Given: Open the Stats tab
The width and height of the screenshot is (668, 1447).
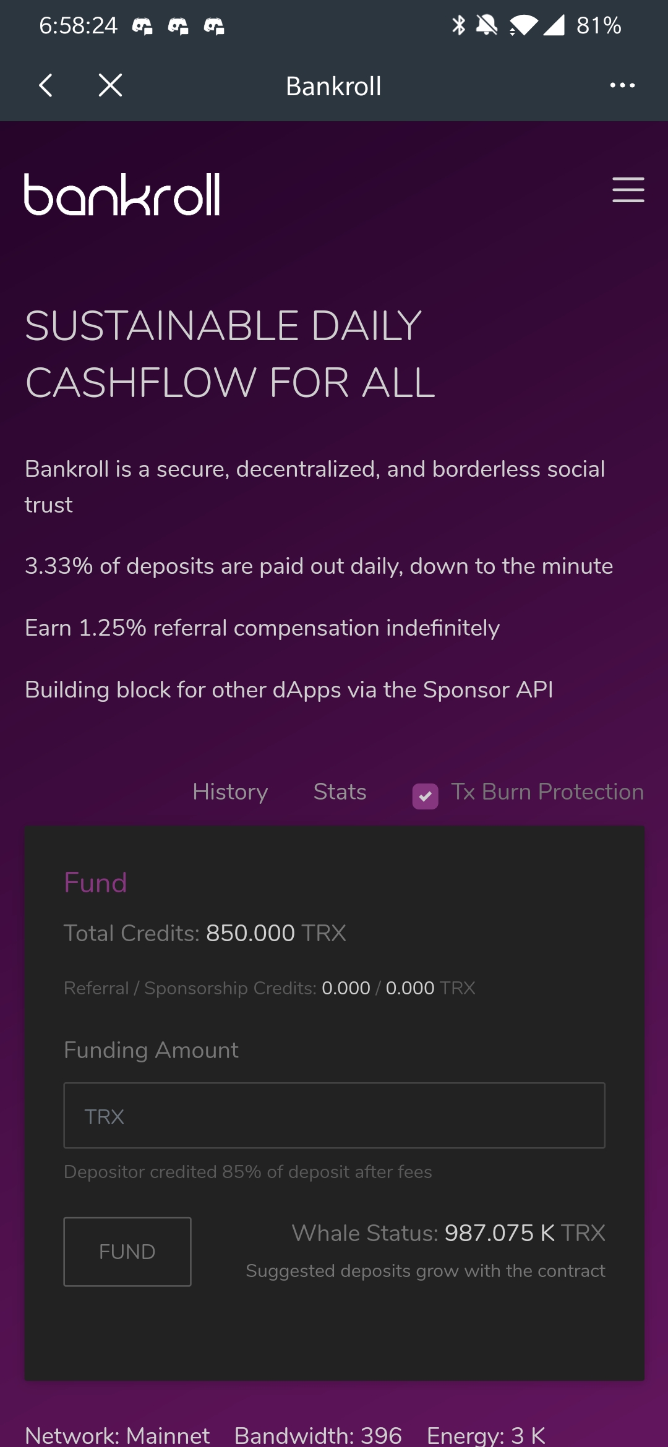Looking at the screenshot, I should pos(340,792).
